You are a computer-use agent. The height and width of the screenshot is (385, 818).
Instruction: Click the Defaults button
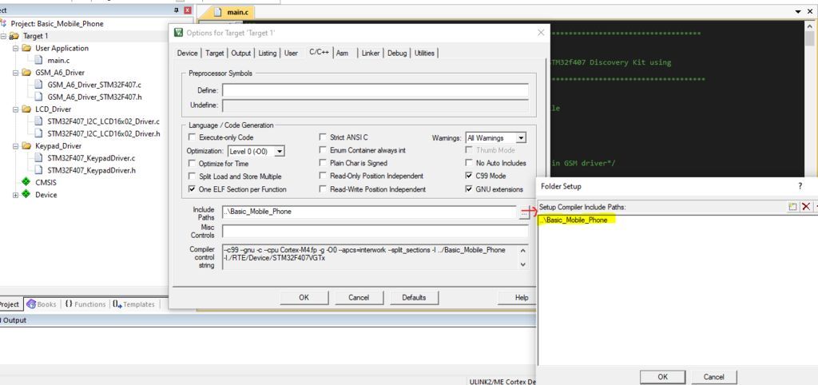click(415, 297)
